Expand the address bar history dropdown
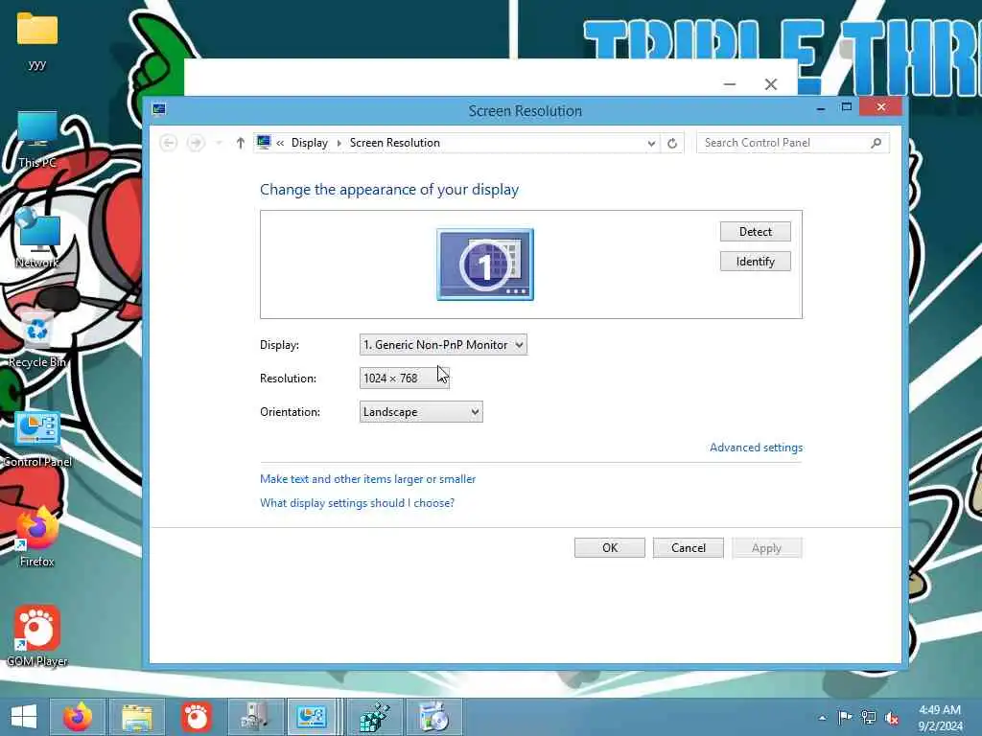The height and width of the screenshot is (736, 982). point(651,144)
